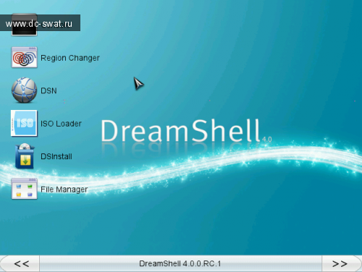Click the Region Changer label
The image size is (362, 272).
(70, 58)
